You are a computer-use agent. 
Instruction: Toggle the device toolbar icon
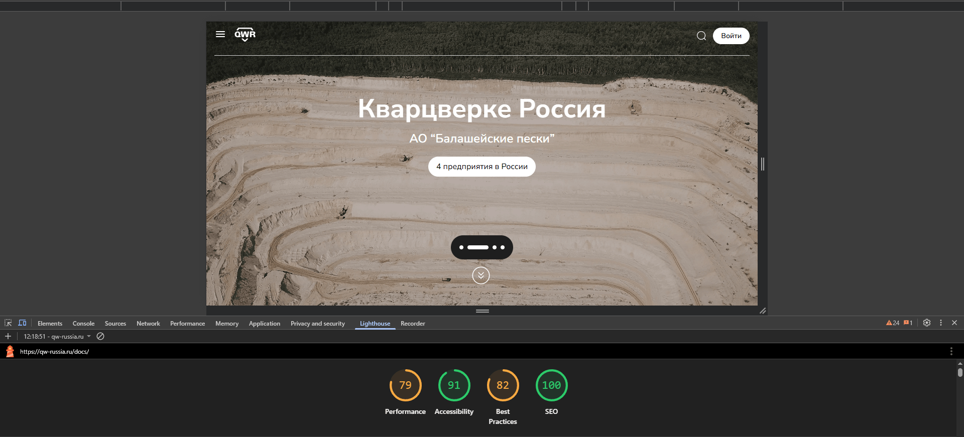22,323
